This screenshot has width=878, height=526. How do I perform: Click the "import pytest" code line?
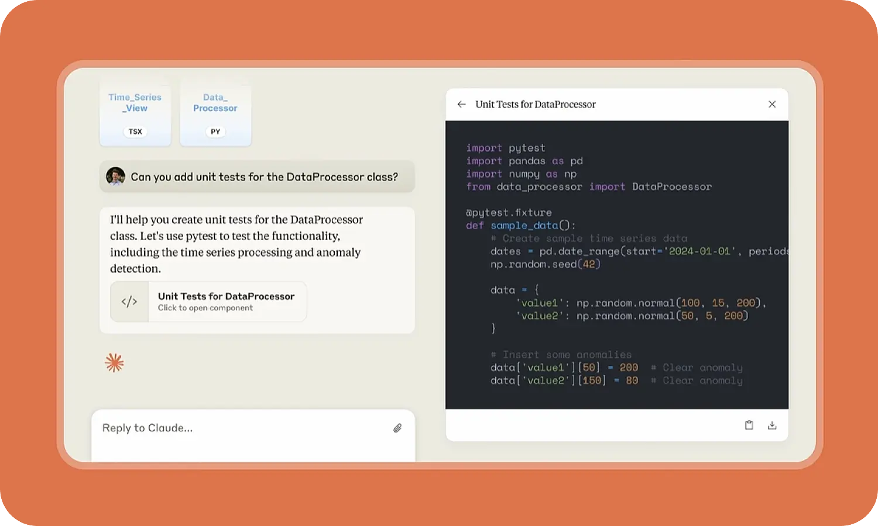point(506,148)
